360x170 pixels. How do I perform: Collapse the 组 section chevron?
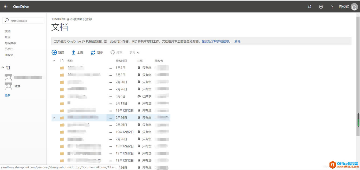(3, 68)
